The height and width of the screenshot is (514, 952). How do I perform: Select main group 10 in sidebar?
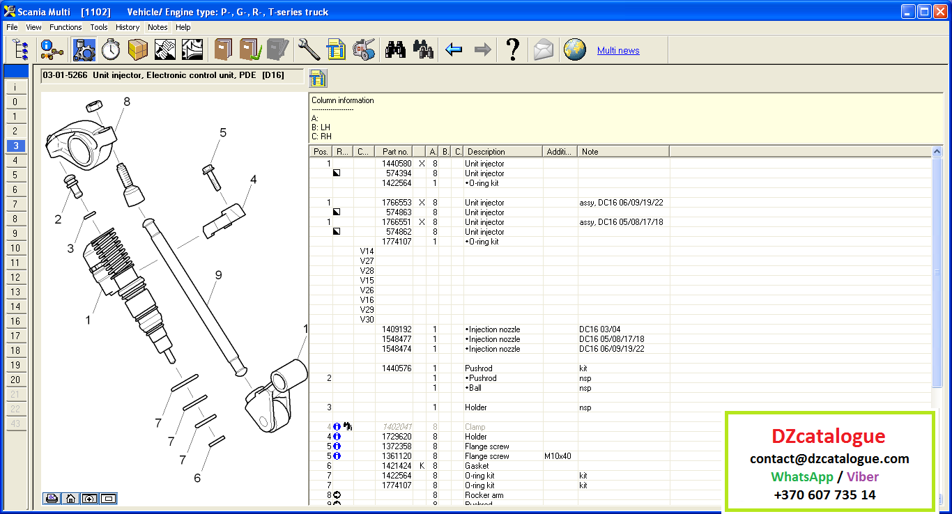coord(16,248)
